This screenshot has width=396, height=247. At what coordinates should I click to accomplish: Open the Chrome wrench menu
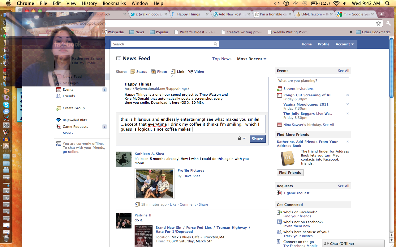(x=388, y=23)
